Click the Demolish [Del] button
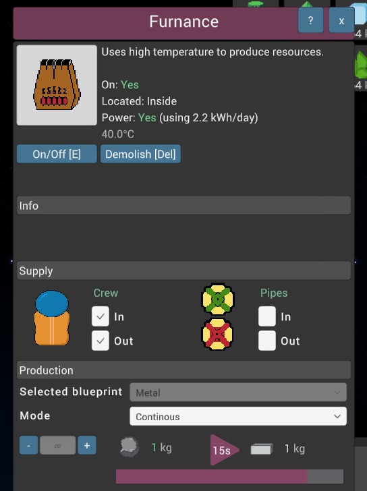 coord(140,154)
